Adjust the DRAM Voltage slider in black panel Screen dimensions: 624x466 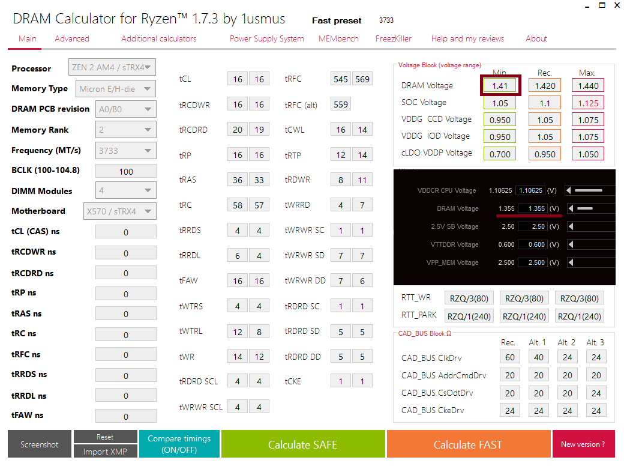[x=585, y=208]
